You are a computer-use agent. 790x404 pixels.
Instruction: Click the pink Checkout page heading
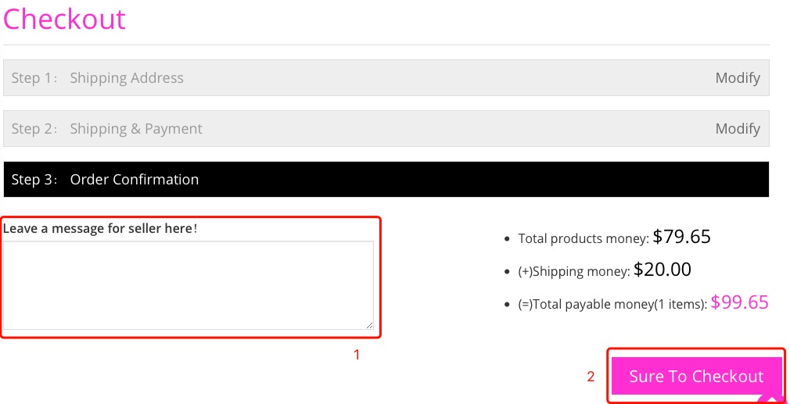[64, 19]
